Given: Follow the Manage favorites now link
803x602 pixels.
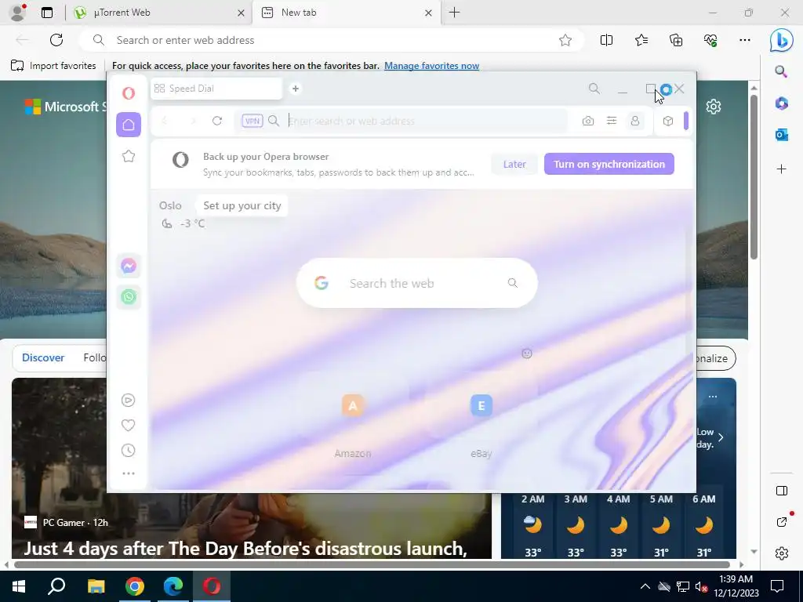Looking at the screenshot, I should [x=432, y=66].
